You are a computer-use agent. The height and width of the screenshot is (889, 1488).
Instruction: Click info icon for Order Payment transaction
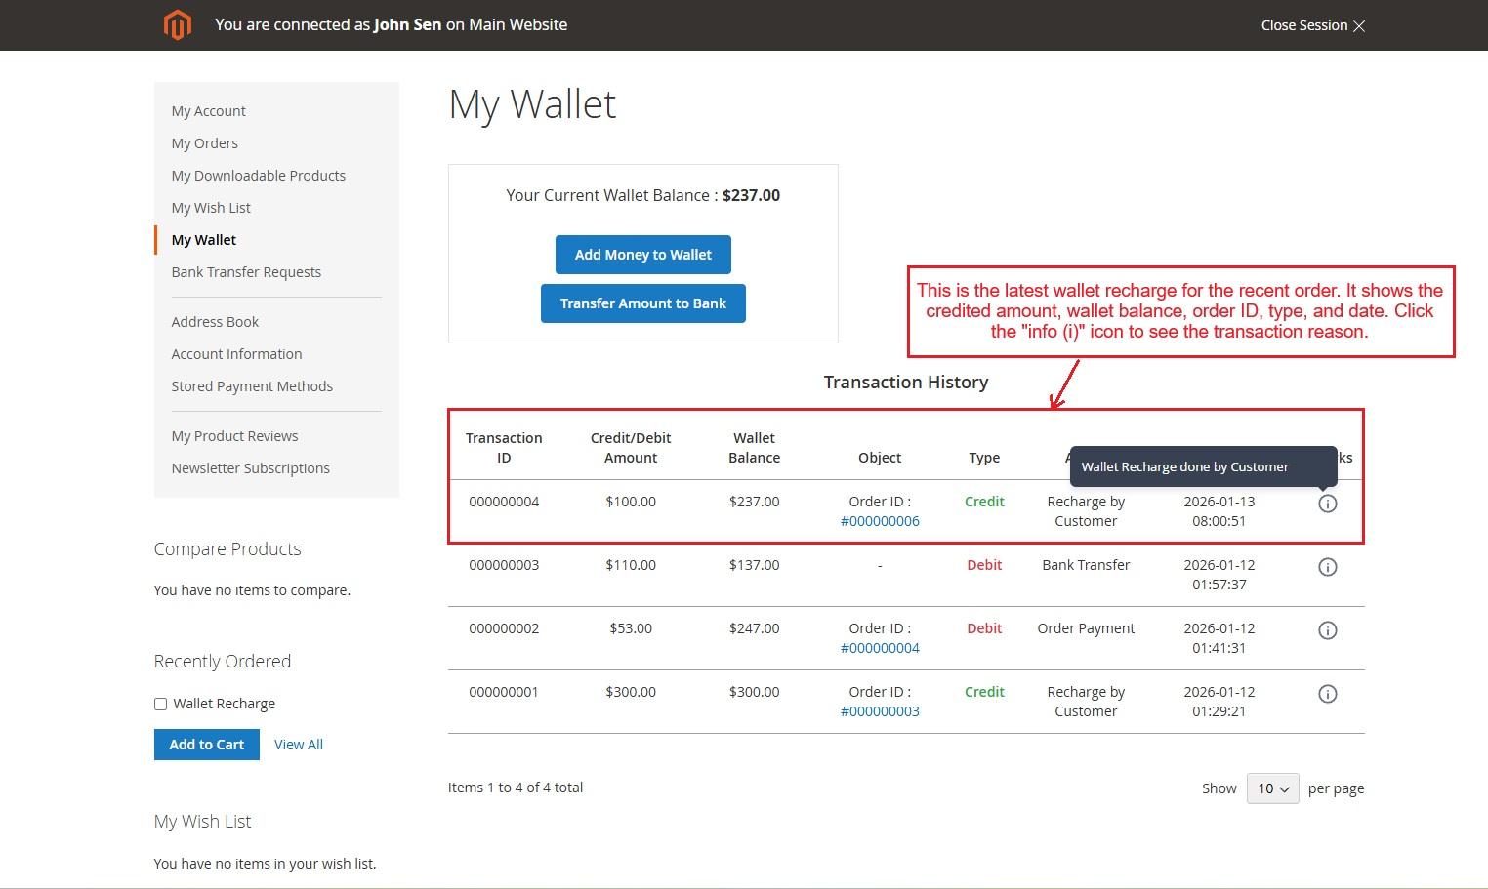1327,630
